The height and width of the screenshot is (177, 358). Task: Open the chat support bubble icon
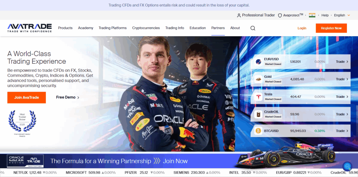pyautogui.click(x=347, y=166)
